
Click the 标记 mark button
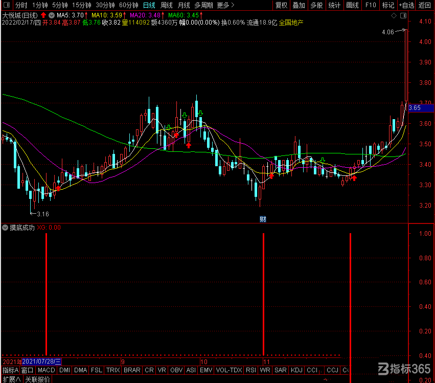coord(388,5)
